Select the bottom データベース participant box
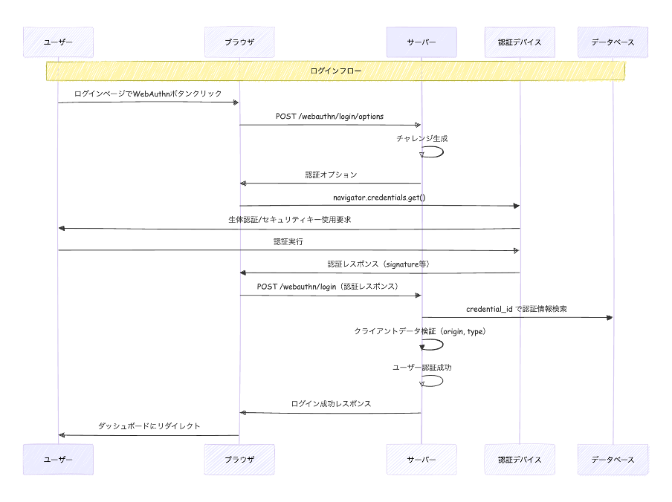The height and width of the screenshot is (502, 672). coord(613,460)
